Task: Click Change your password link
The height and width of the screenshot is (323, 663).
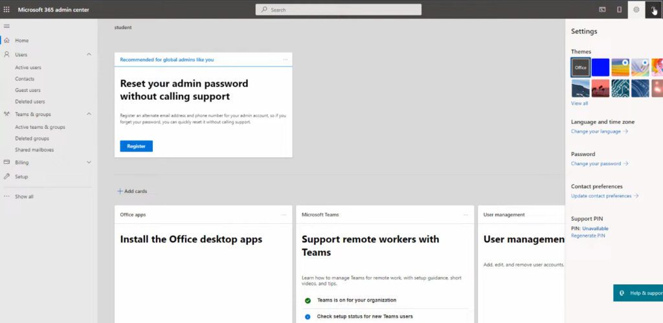Action: click(x=599, y=164)
